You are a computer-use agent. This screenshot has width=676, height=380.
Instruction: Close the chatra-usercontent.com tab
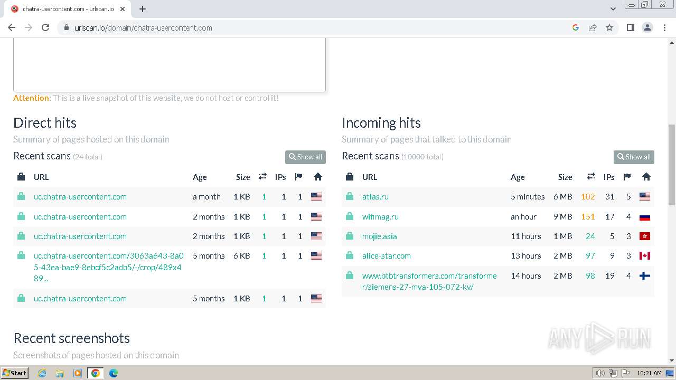coord(123,9)
